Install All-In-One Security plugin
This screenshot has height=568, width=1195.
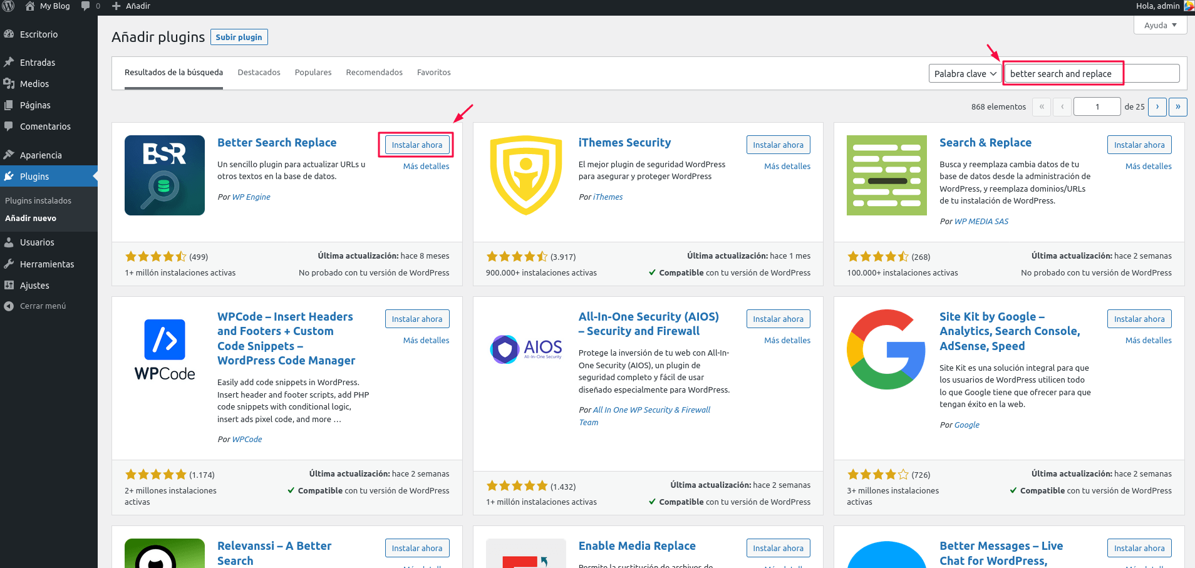779,319
